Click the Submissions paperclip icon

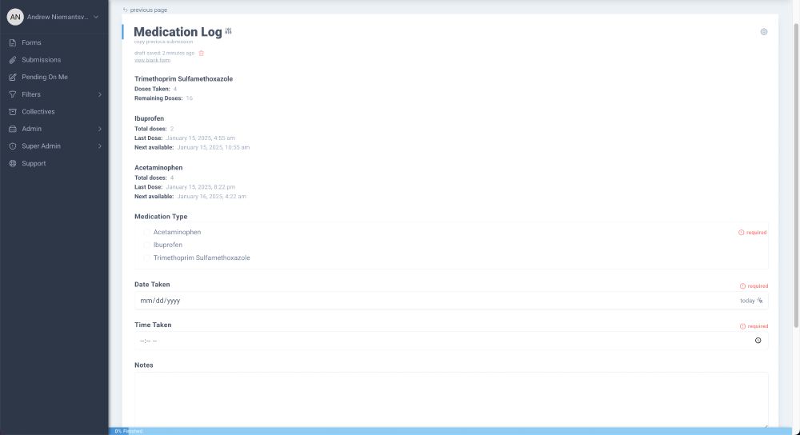(13, 60)
